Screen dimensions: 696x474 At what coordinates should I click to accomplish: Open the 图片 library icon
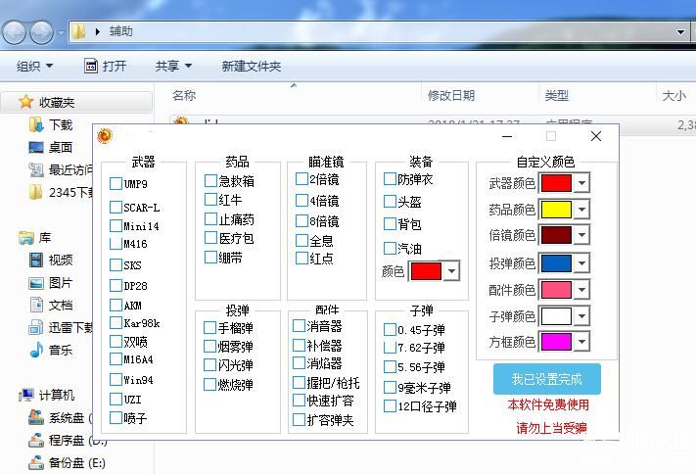click(36, 282)
